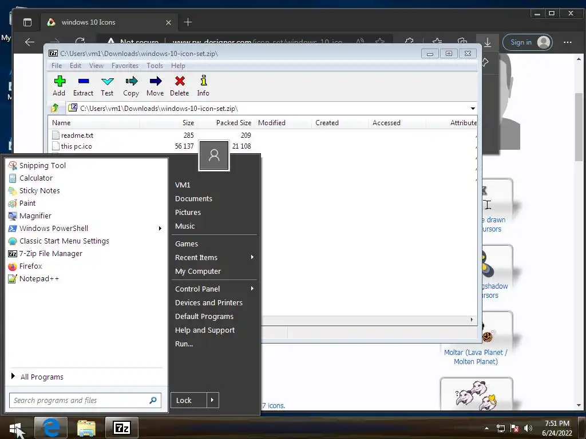The height and width of the screenshot is (439, 586).
Task: Open Edge settings and more menu
Action: click(x=567, y=42)
